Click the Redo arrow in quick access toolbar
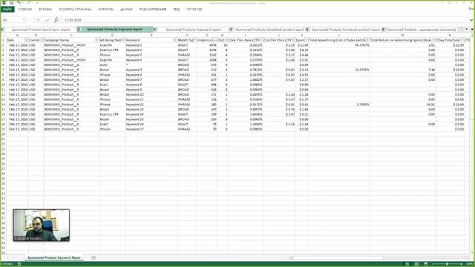 pyautogui.click(x=29, y=3)
